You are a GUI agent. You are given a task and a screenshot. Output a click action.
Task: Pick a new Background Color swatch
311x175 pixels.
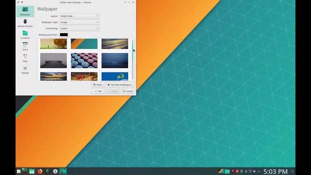pyautogui.click(x=64, y=35)
